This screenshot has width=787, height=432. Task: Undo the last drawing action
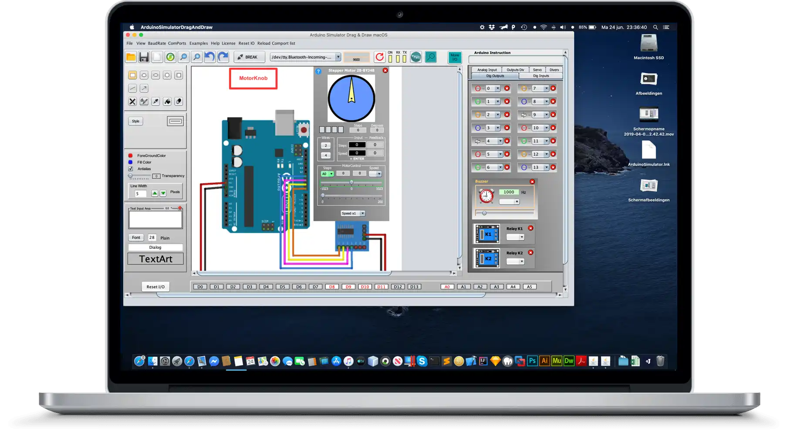[x=210, y=57]
